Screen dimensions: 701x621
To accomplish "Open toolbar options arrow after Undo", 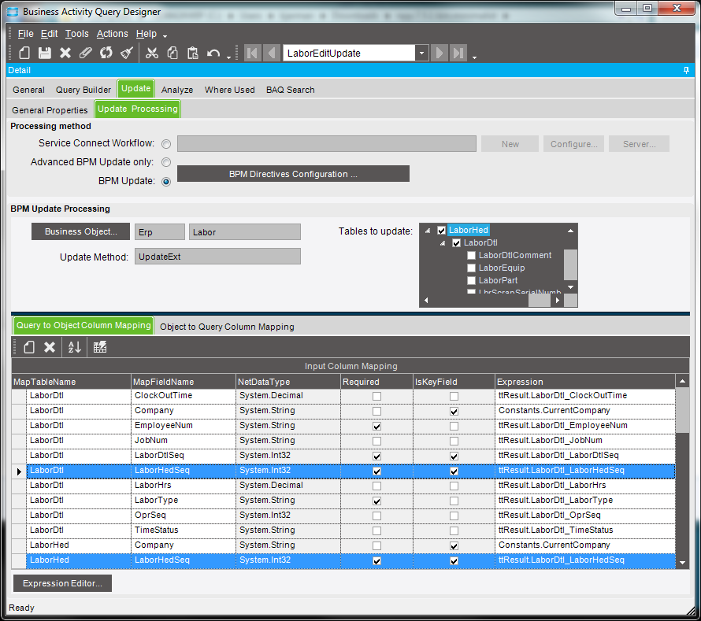I will pyautogui.click(x=228, y=57).
